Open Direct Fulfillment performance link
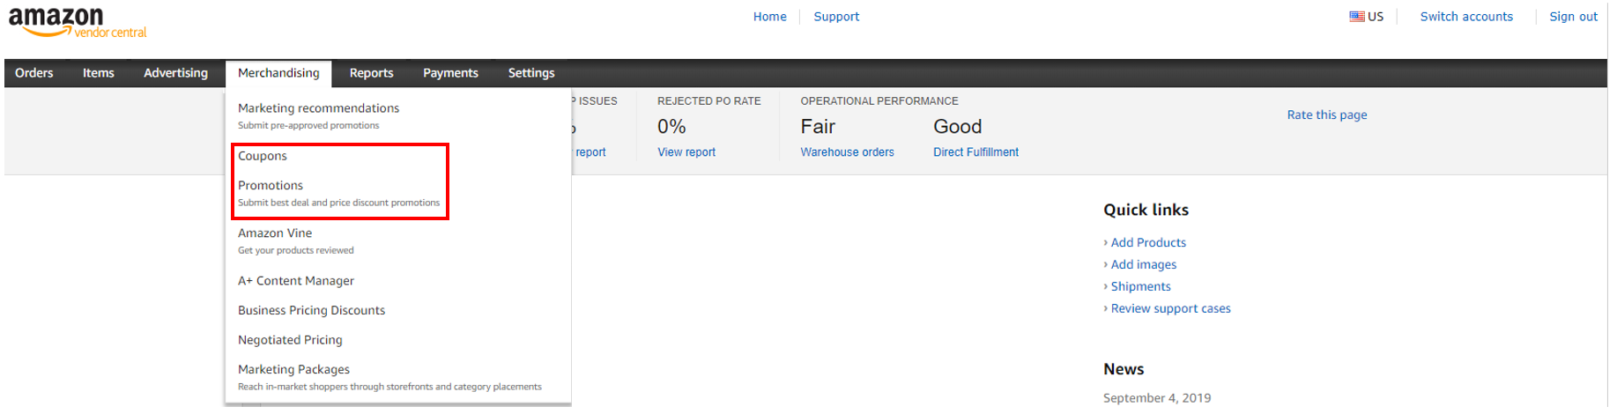 click(x=975, y=152)
